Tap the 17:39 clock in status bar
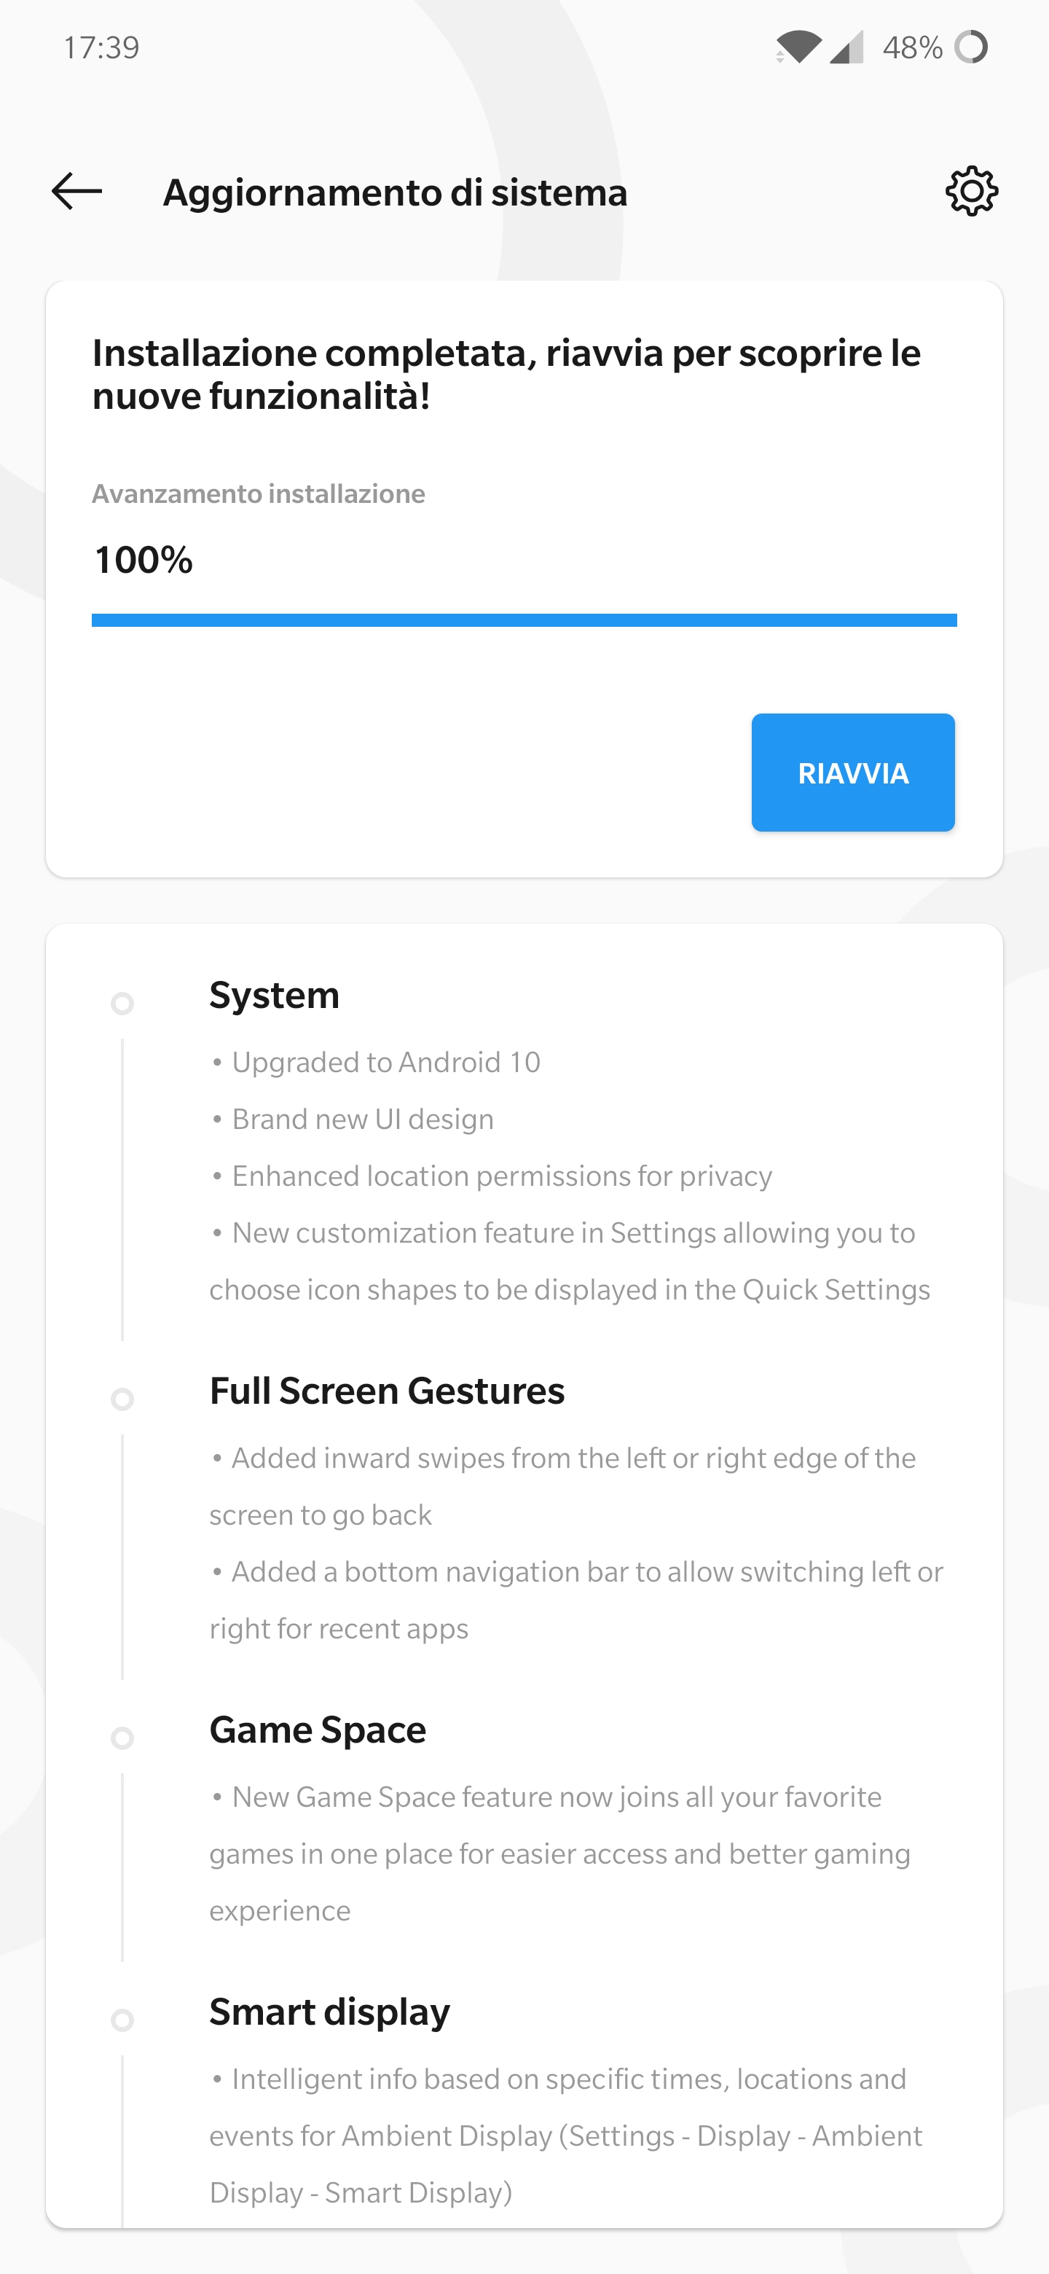1049x2274 pixels. (101, 47)
